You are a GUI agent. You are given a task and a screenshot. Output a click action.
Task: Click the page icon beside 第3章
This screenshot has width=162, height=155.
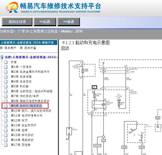tap(6, 77)
